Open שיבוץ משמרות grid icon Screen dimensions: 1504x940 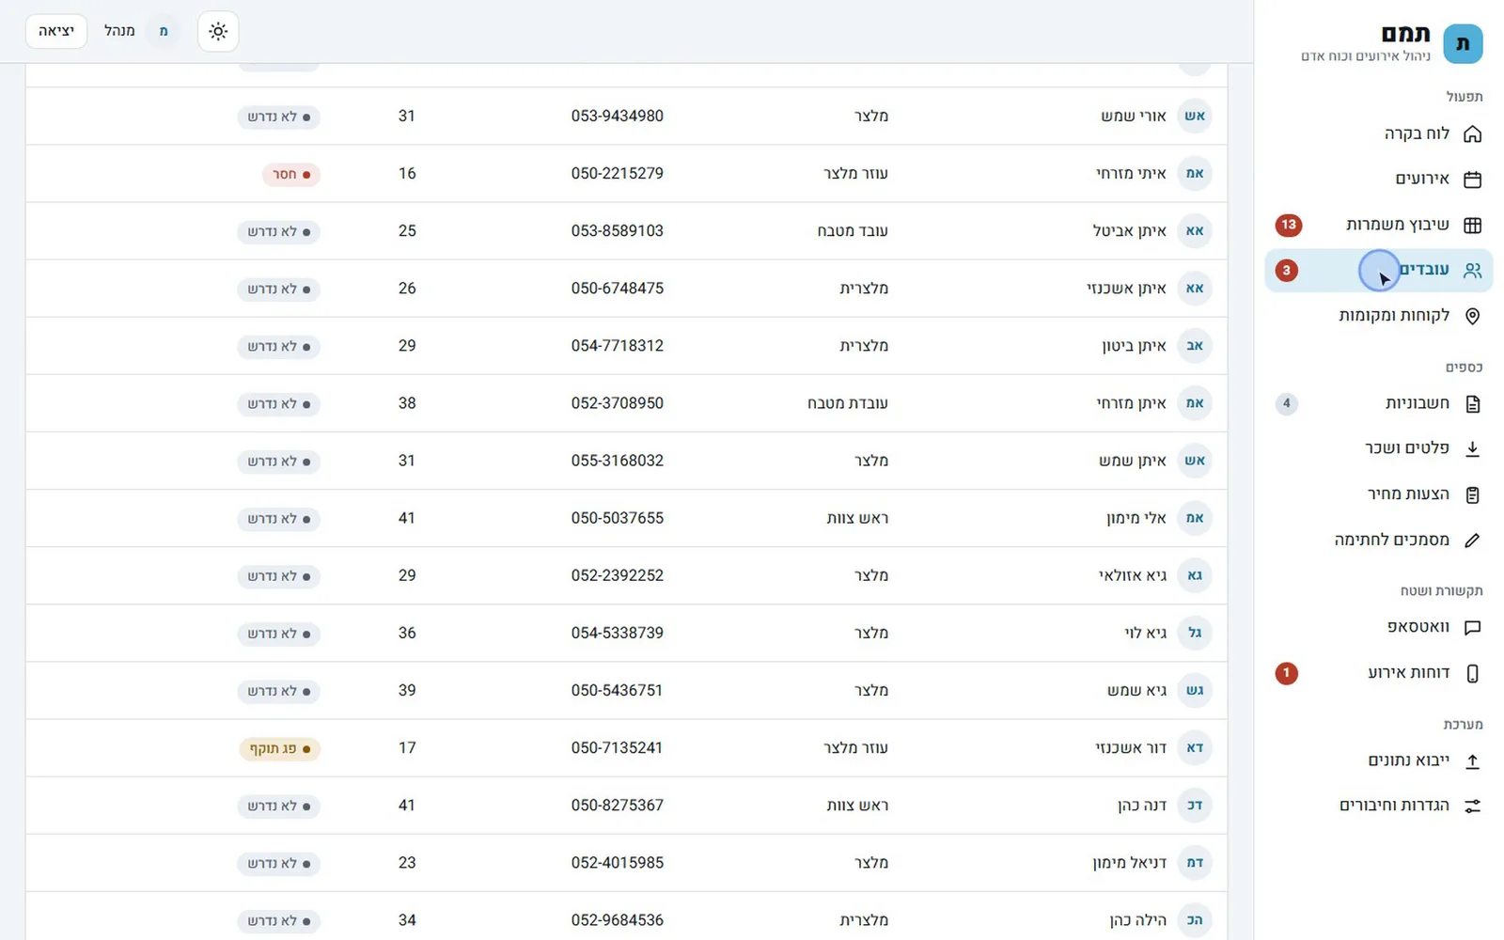[1473, 225]
